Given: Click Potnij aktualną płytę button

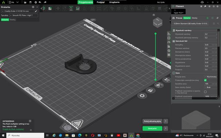Looking at the screenshot, I should [x=152, y=121].
